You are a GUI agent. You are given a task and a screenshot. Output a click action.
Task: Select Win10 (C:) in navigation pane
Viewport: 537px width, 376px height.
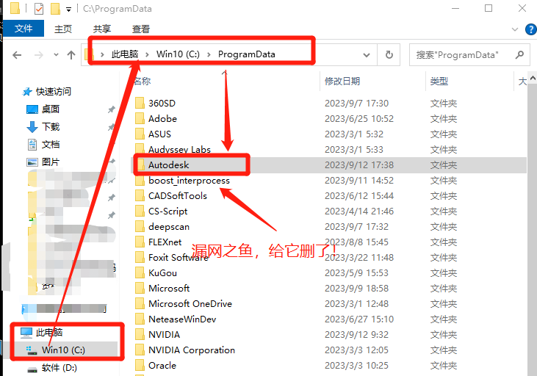point(63,350)
